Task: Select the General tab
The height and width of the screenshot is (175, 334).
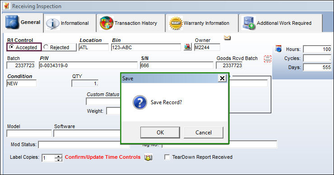Action: (x=23, y=23)
